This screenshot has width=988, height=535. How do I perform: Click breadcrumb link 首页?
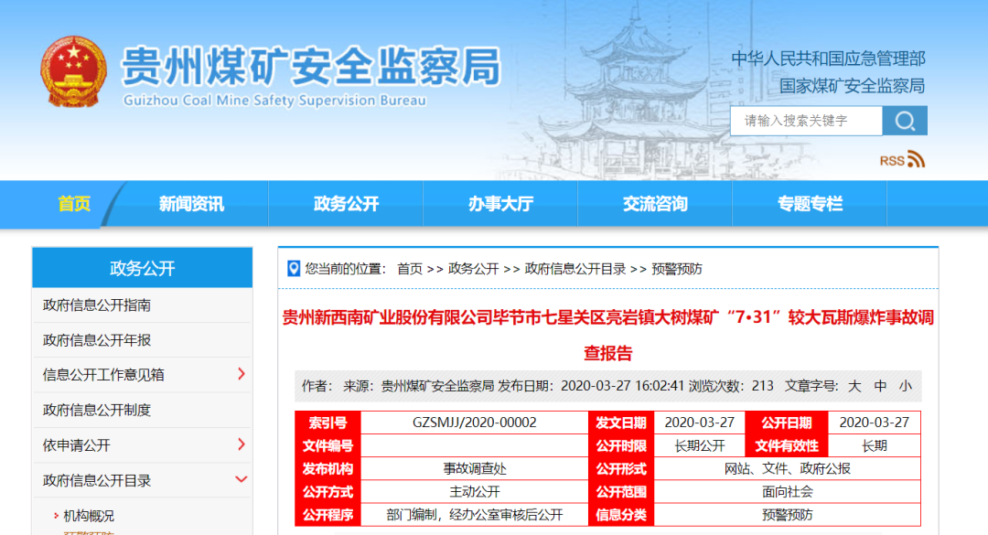410,269
